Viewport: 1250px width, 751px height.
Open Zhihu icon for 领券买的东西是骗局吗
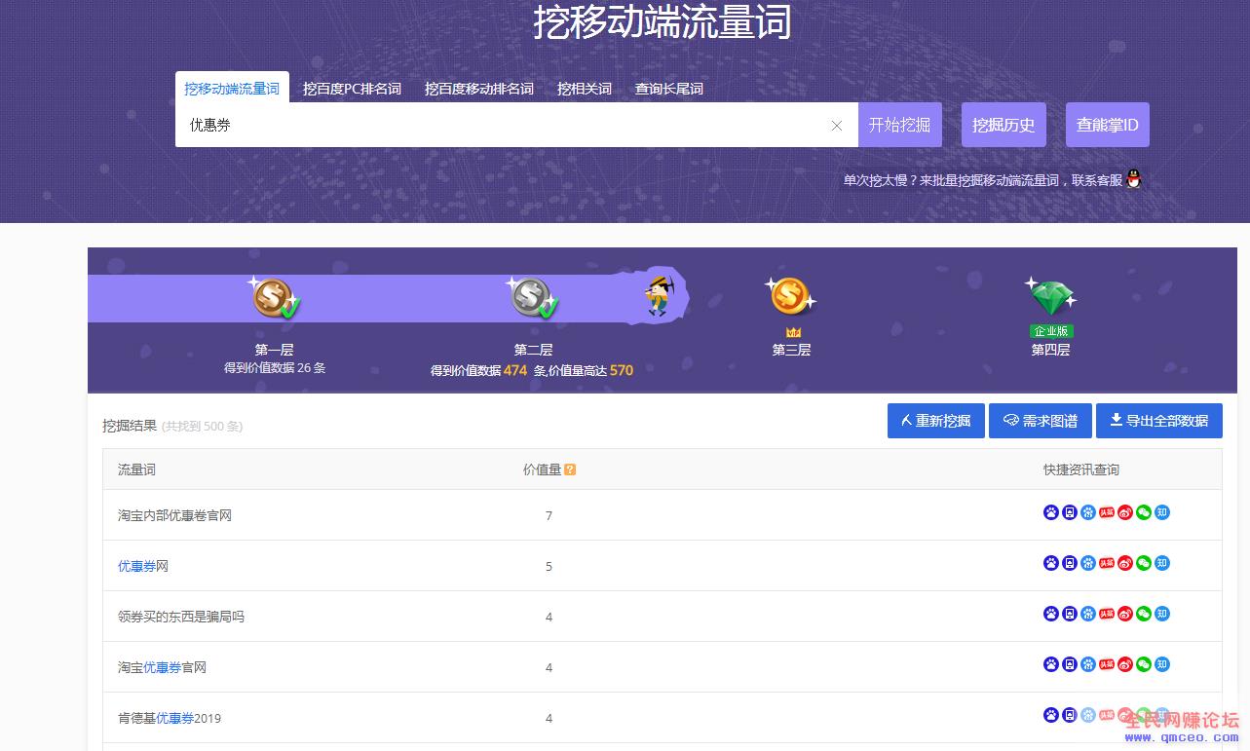click(x=1161, y=614)
